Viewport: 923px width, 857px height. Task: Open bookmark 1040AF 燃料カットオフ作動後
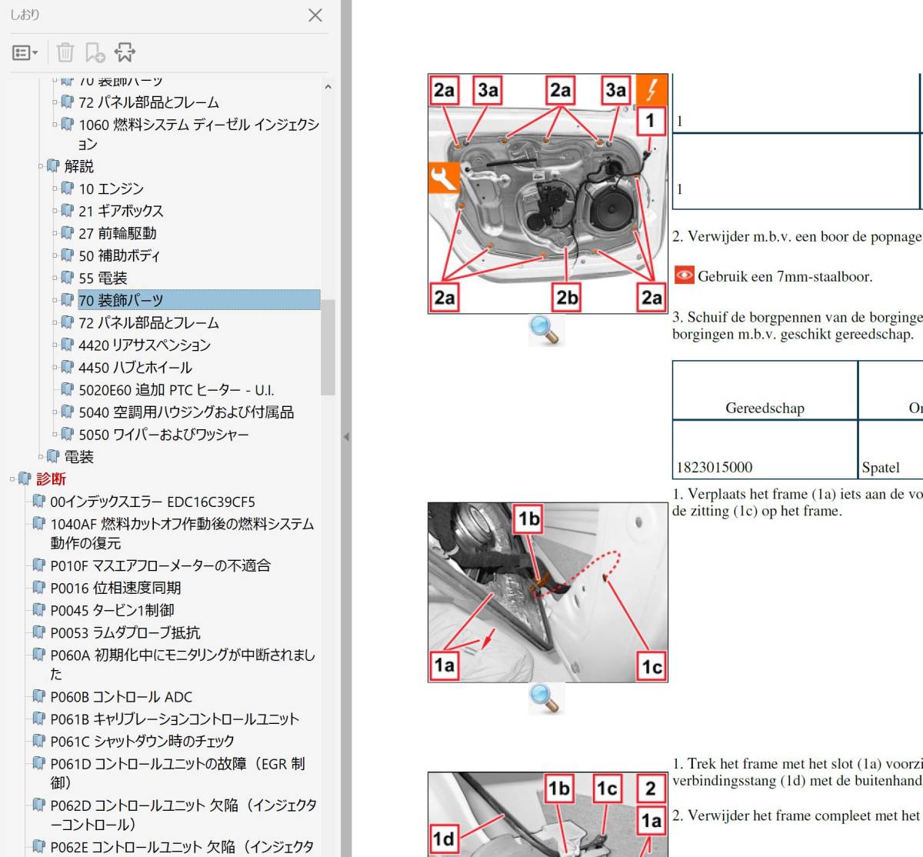(182, 533)
